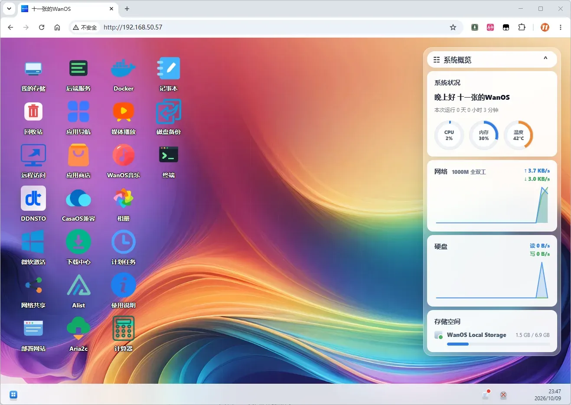
Task: Open the 后端服务 backend services icon
Action: pos(78,69)
